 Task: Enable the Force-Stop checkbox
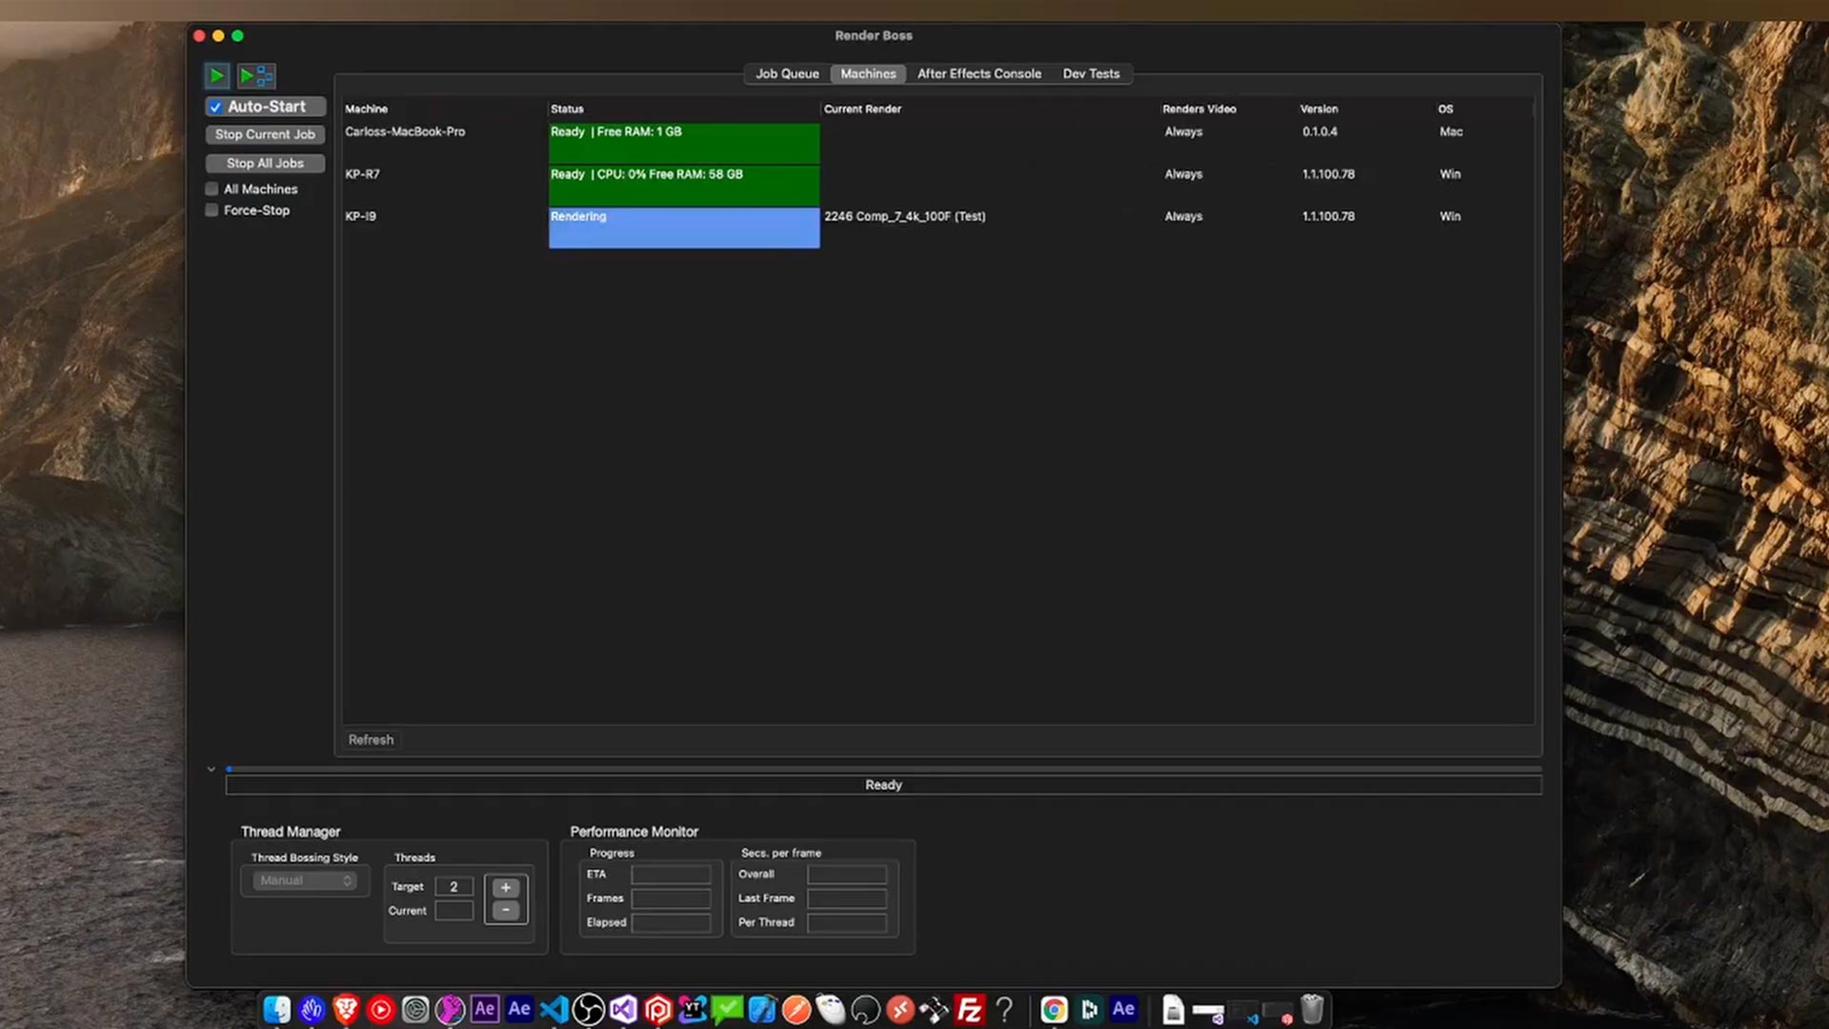[212, 211]
